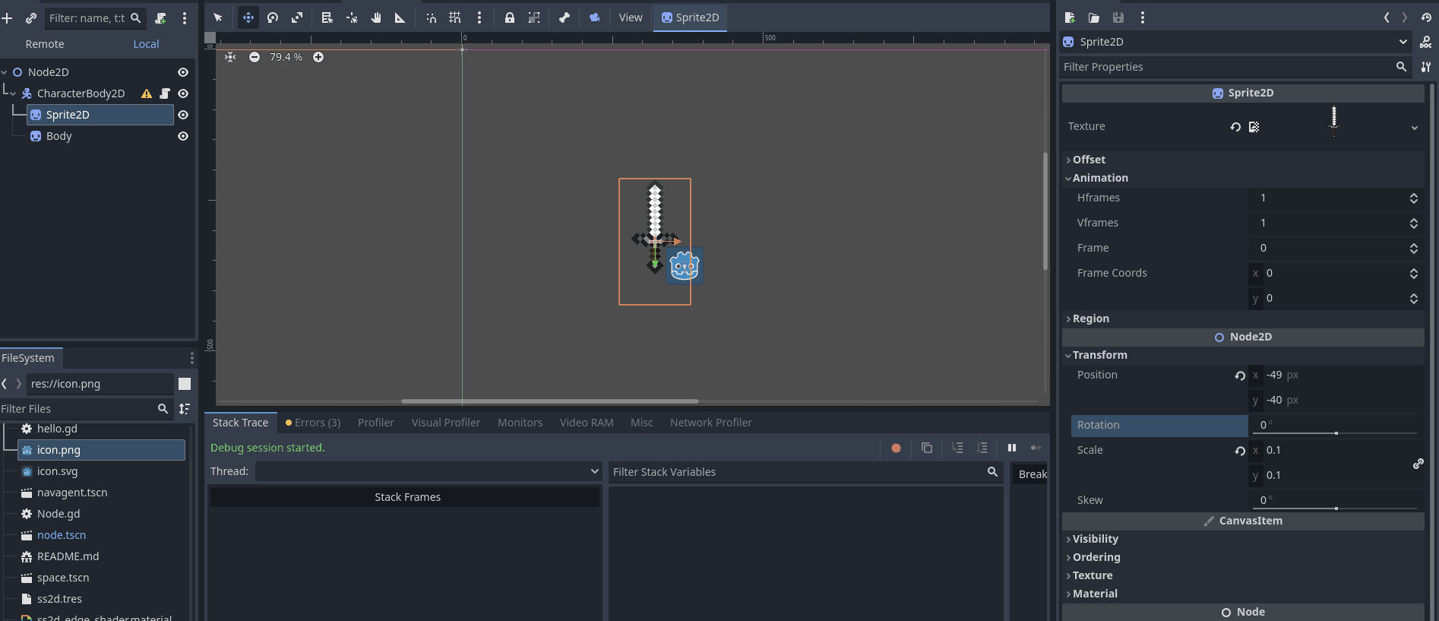Screen dimensions: 1439x621
Task: Adjust the Skew slider
Action: pos(1335,509)
